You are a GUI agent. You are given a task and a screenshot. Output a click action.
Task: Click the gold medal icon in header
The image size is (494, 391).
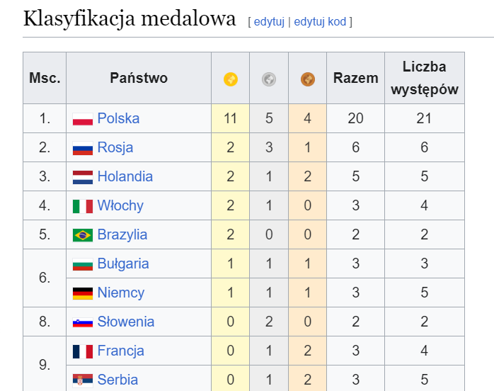(x=230, y=79)
